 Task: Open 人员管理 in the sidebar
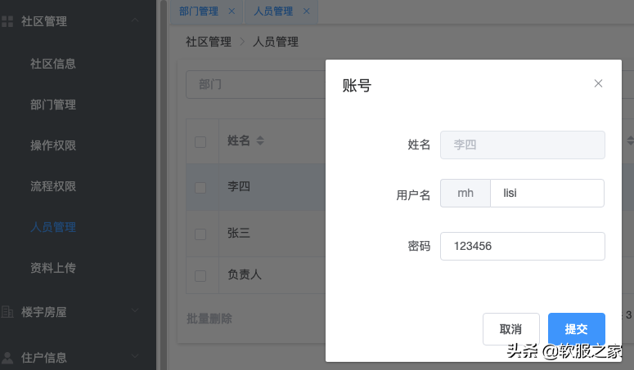(53, 227)
